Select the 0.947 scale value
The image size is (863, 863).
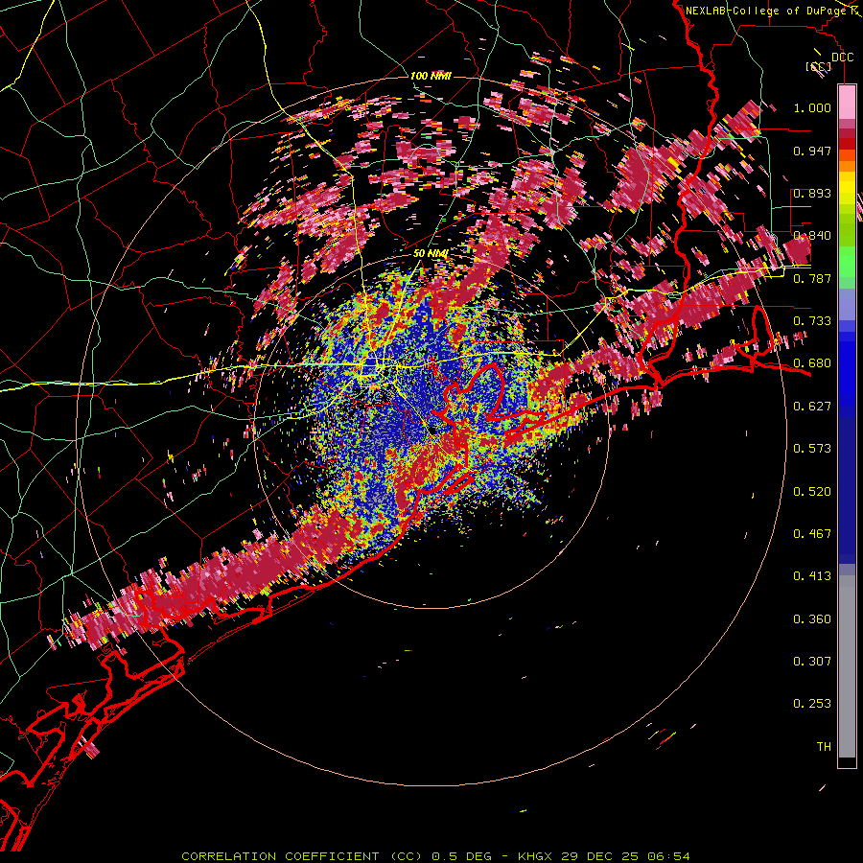click(x=812, y=151)
